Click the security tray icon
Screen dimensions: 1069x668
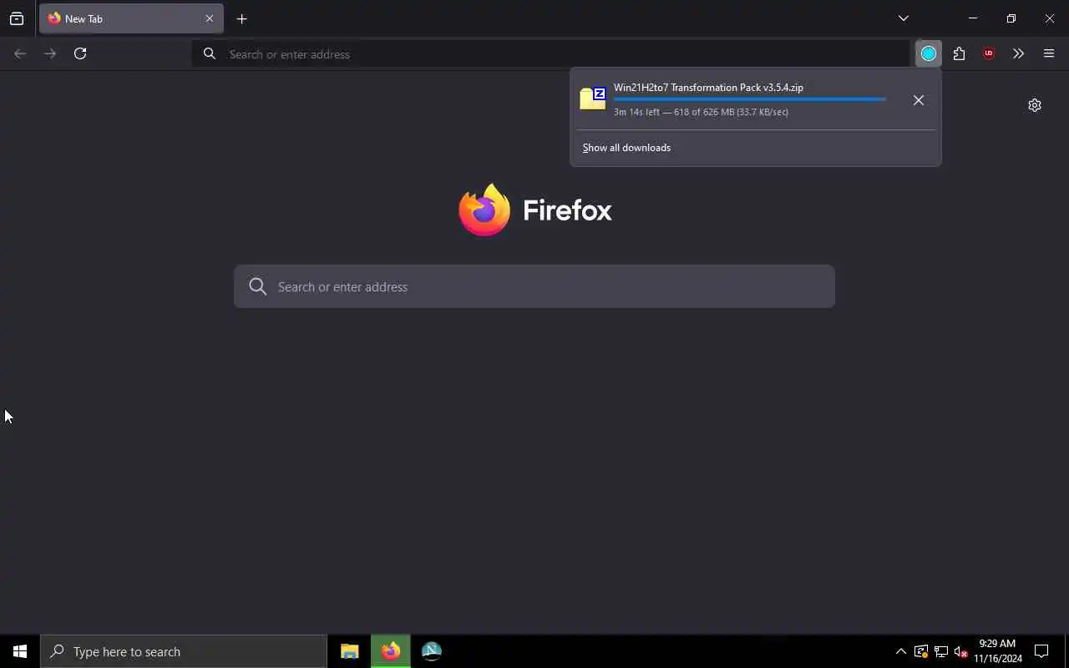tap(921, 651)
